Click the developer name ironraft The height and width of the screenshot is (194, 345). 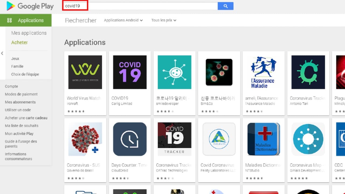point(72,103)
